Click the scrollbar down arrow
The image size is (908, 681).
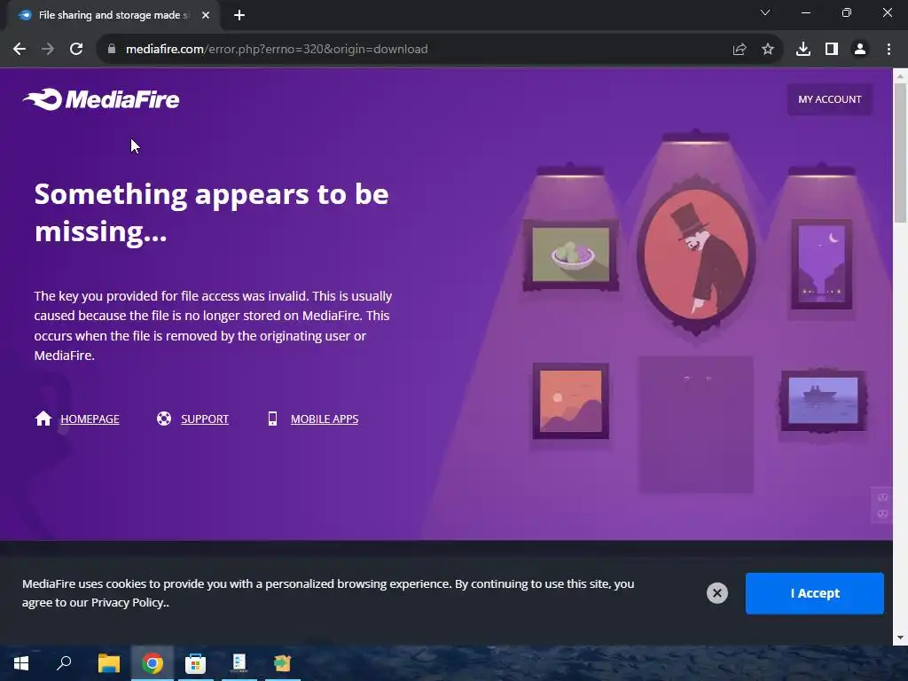coord(901,638)
